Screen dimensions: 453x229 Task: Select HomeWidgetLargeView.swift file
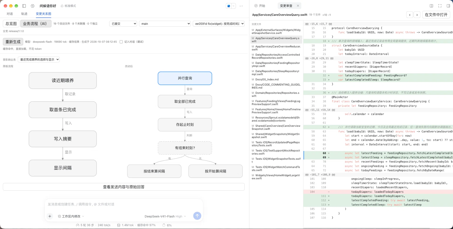(276, 177)
